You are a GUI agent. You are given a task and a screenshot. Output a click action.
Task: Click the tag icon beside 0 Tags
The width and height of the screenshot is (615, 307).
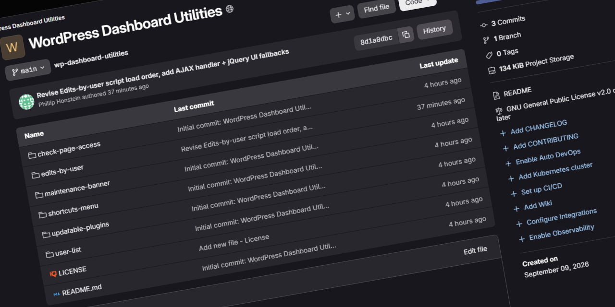coord(489,55)
